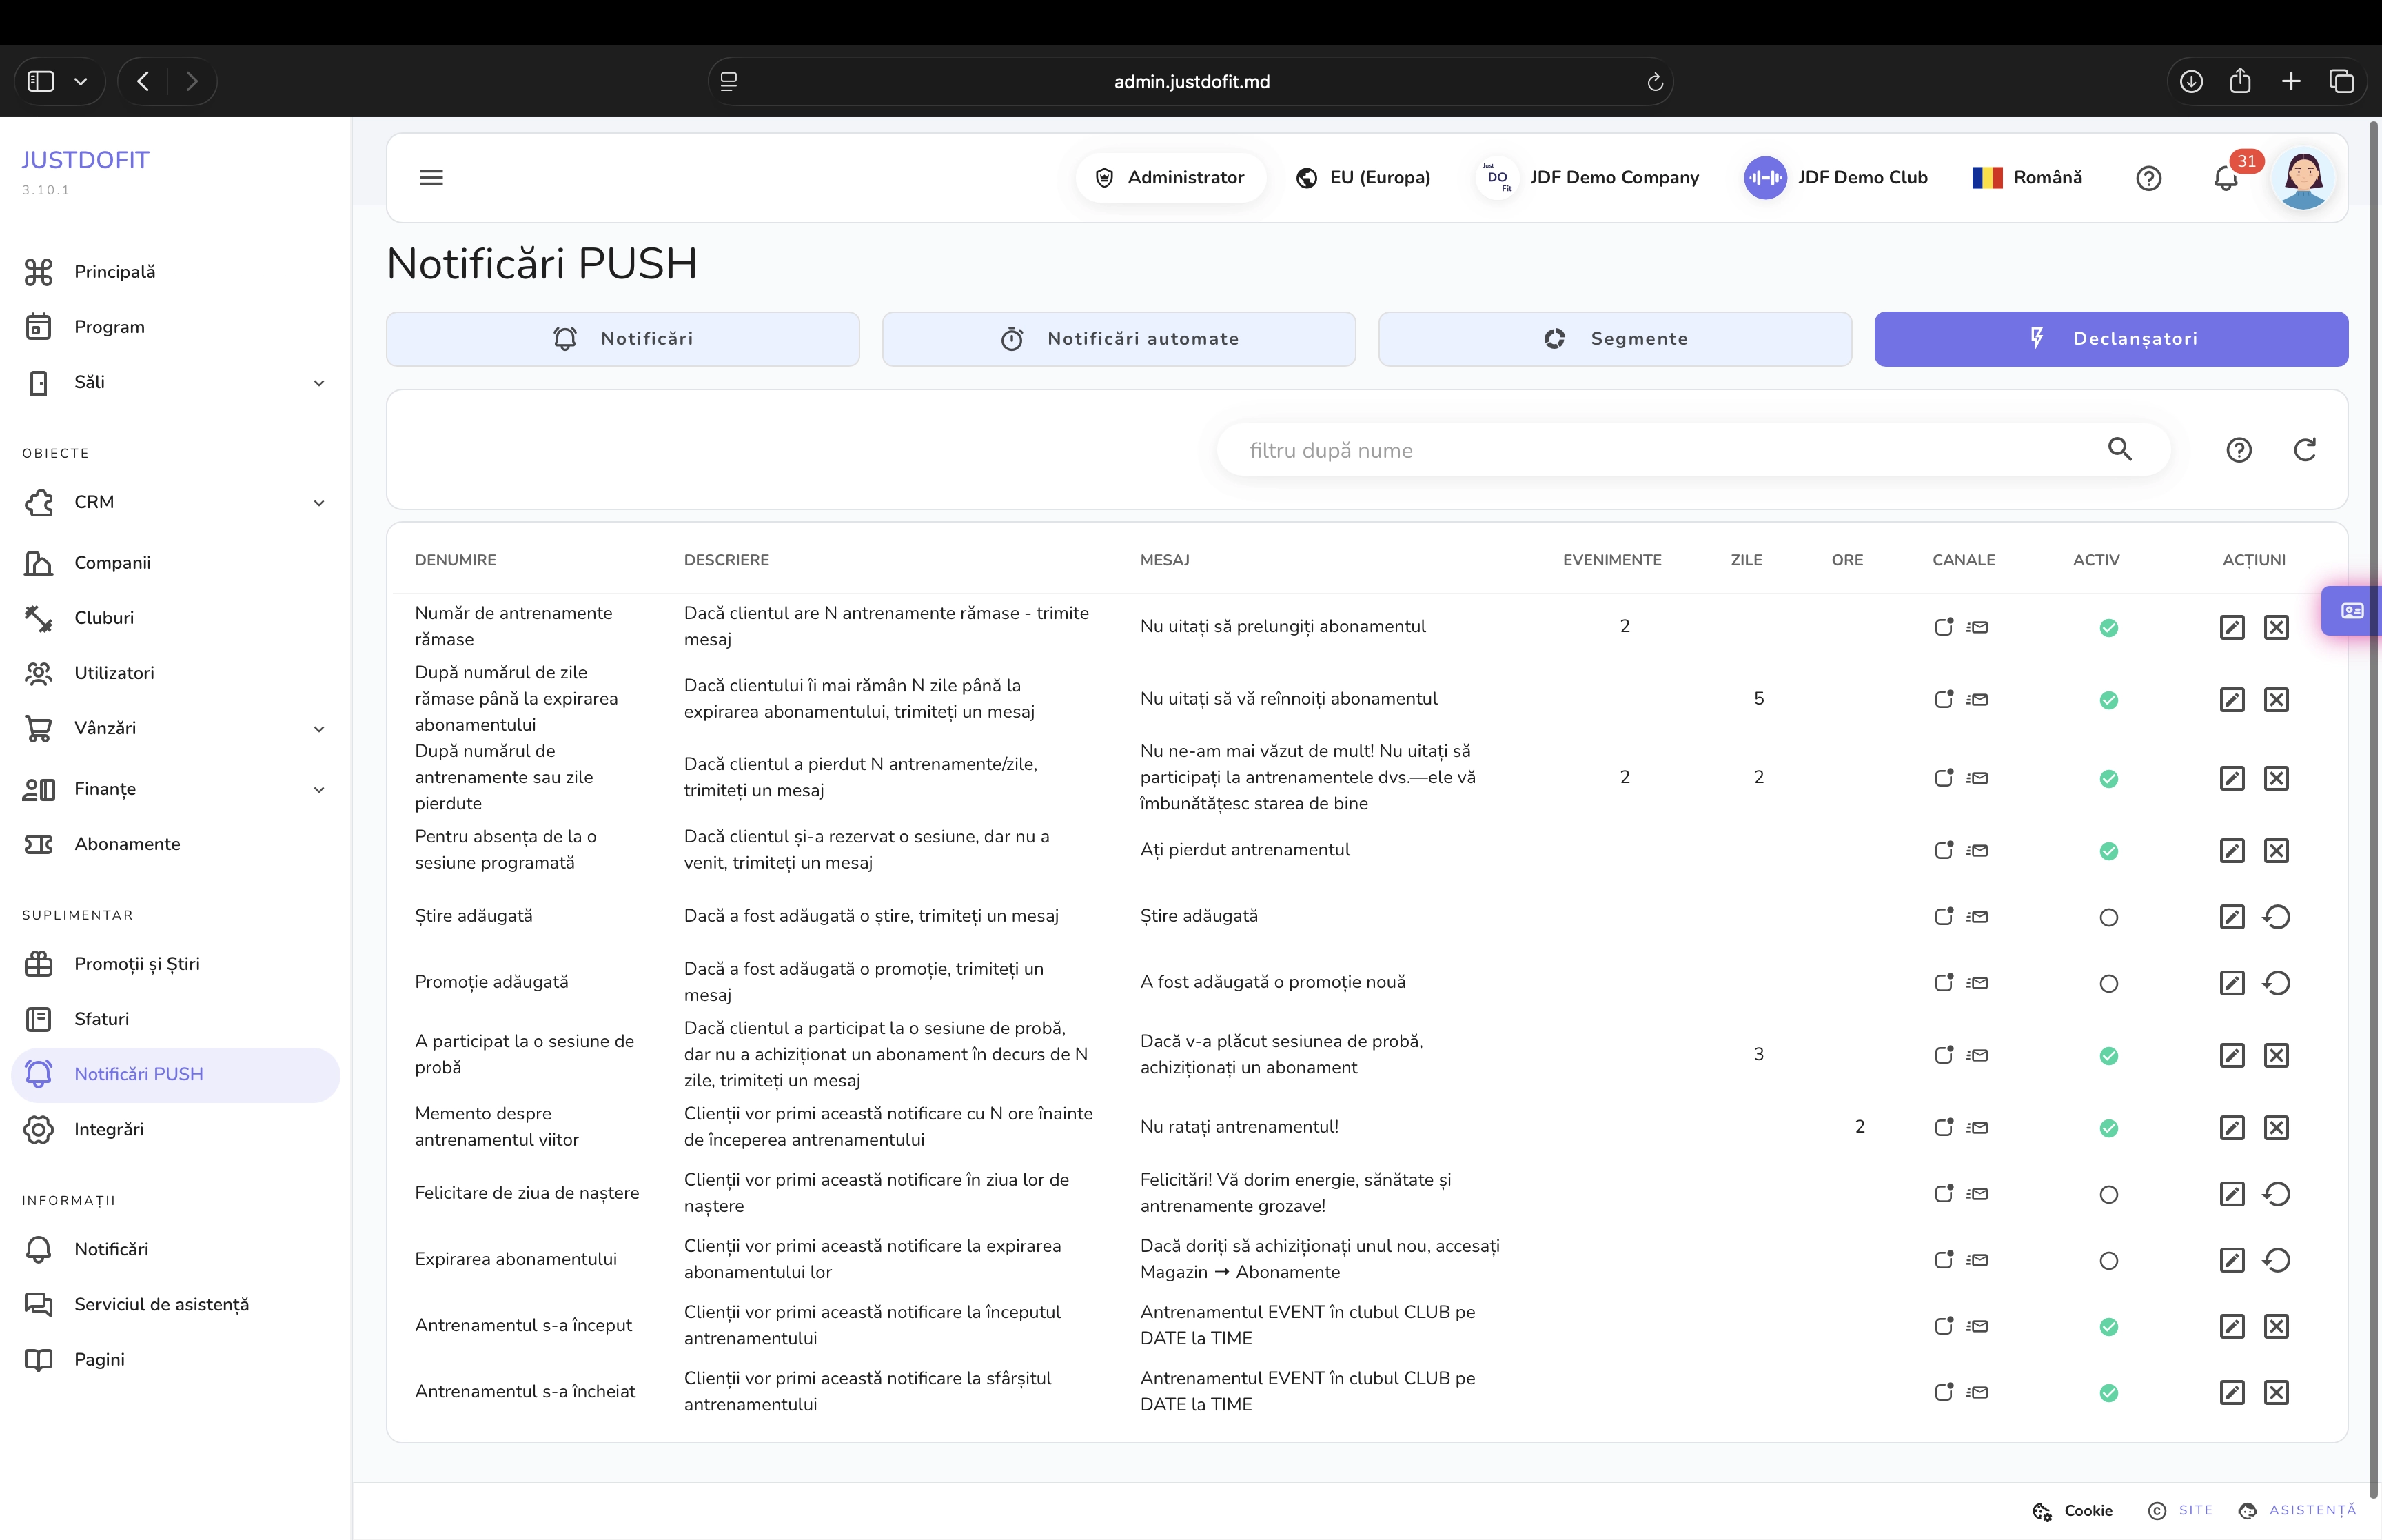Click the search magnifier in the filter field
The width and height of the screenshot is (2382, 1540).
(x=2119, y=450)
